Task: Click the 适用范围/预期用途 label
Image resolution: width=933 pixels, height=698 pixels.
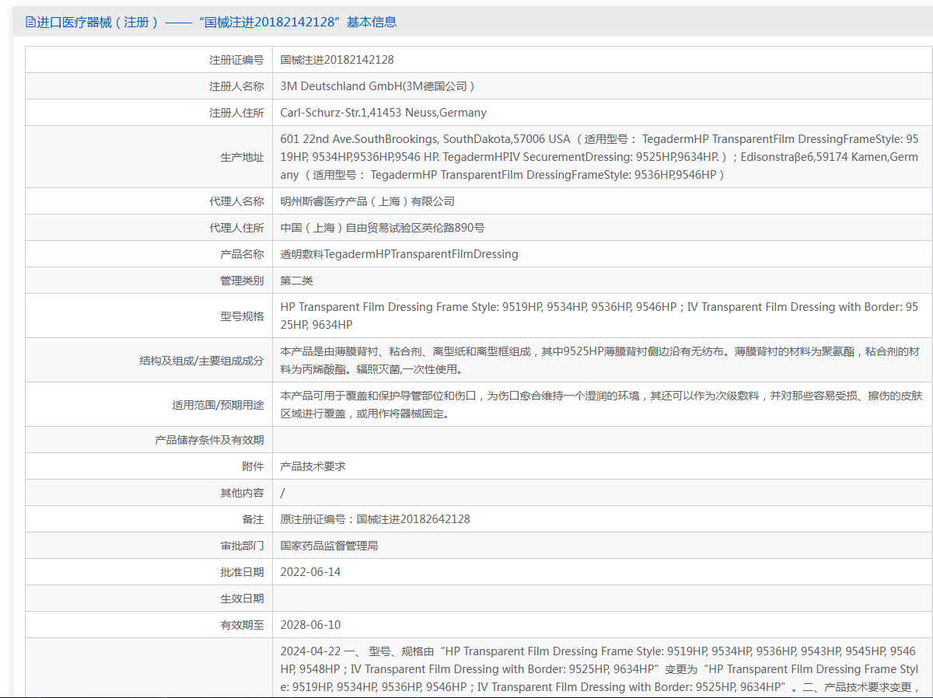Action: pos(218,405)
